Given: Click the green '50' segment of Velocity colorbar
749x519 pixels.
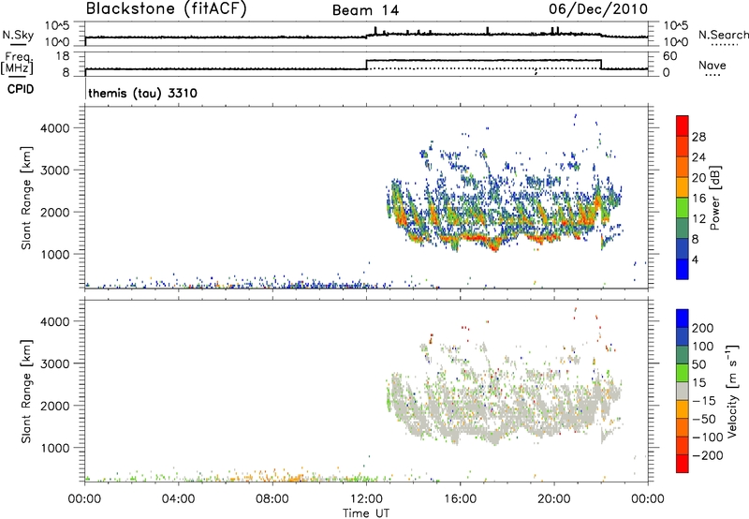Looking at the screenshot, I should click(683, 373).
